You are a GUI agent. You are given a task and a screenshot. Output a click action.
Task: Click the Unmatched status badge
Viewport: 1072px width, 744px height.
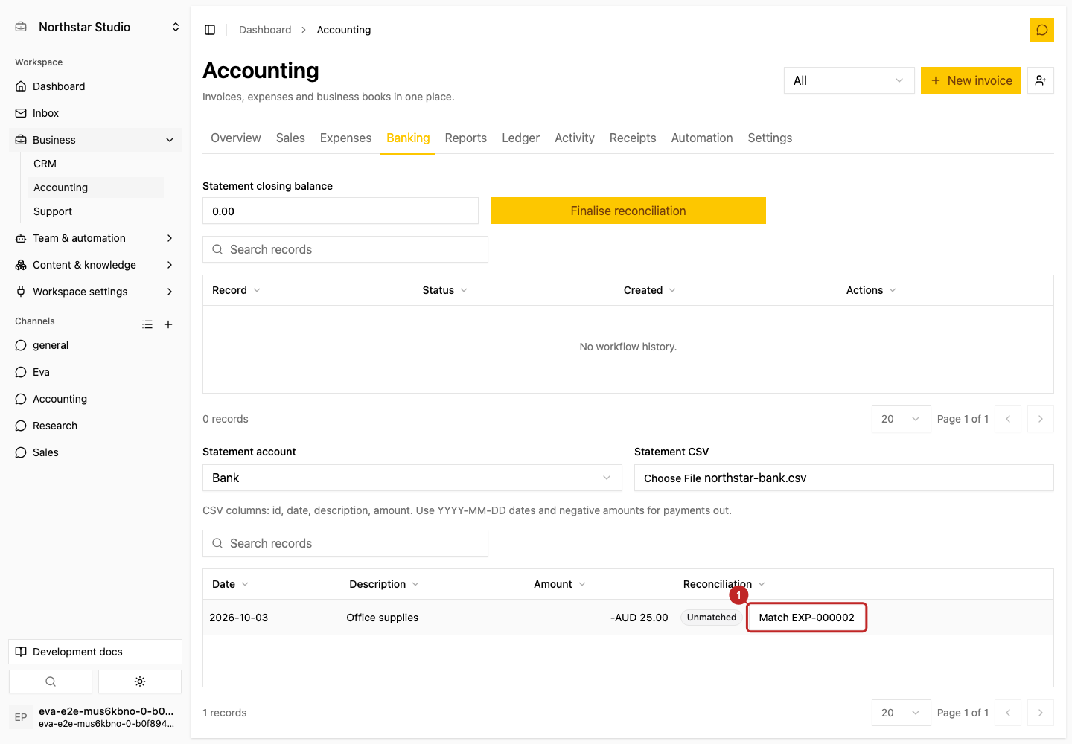[712, 618]
